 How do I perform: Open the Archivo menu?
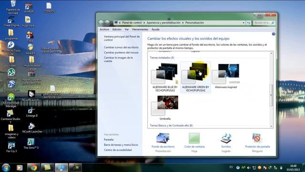pos(104,30)
